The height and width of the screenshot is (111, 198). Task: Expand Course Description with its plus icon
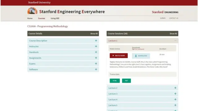click(x=96, y=40)
